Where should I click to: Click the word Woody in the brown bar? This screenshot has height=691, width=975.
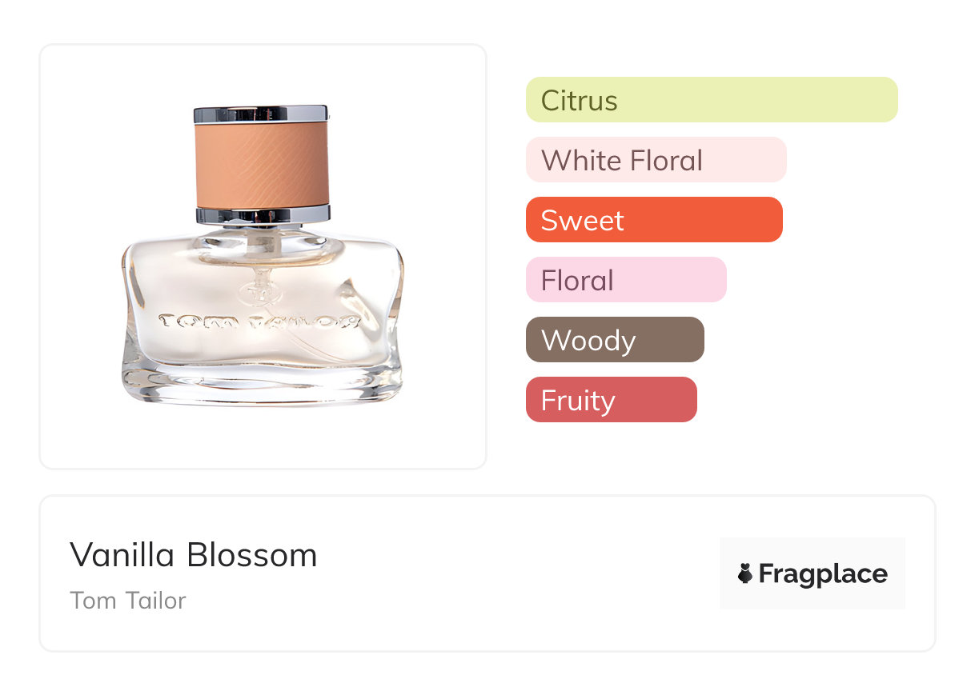(588, 340)
